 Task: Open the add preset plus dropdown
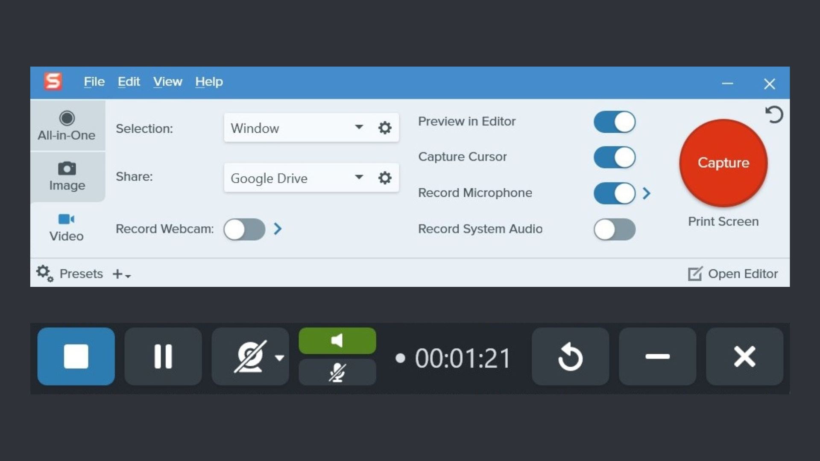[121, 274]
